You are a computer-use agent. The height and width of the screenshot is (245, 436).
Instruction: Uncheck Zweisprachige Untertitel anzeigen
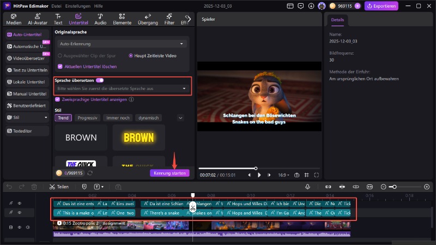[58, 100]
